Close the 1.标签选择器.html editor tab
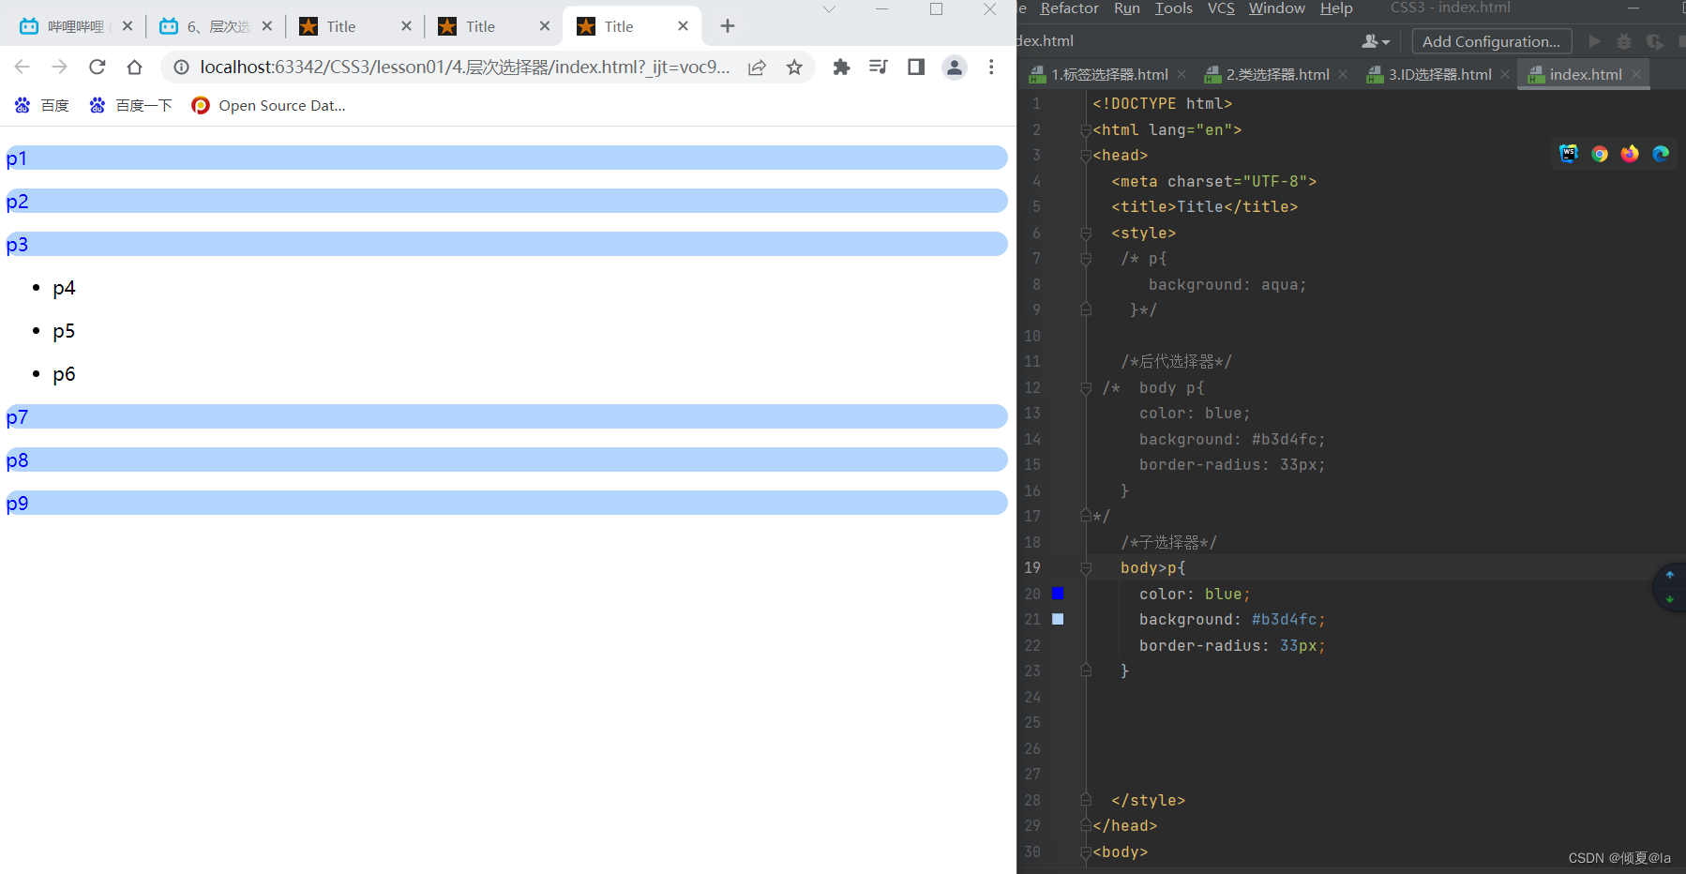 [1182, 74]
